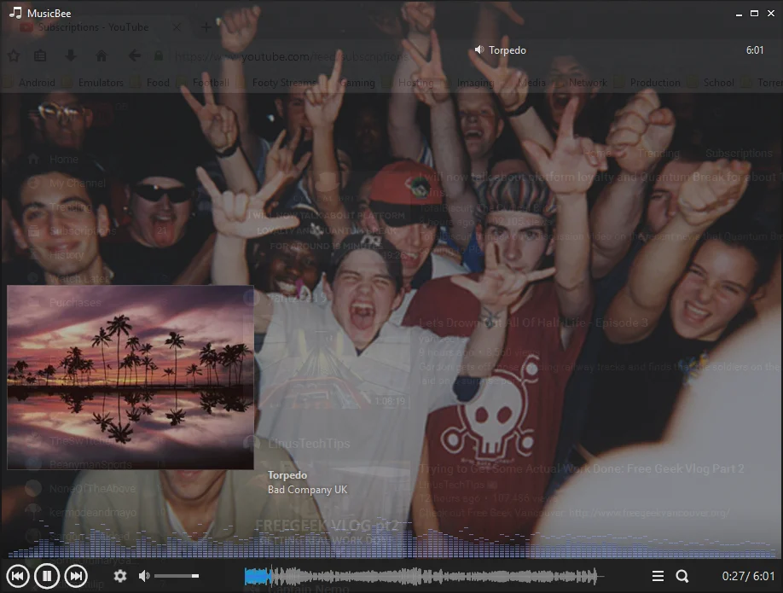Image resolution: width=783 pixels, height=593 pixels.
Task: Seek within the waveform progress bar
Action: [423, 576]
